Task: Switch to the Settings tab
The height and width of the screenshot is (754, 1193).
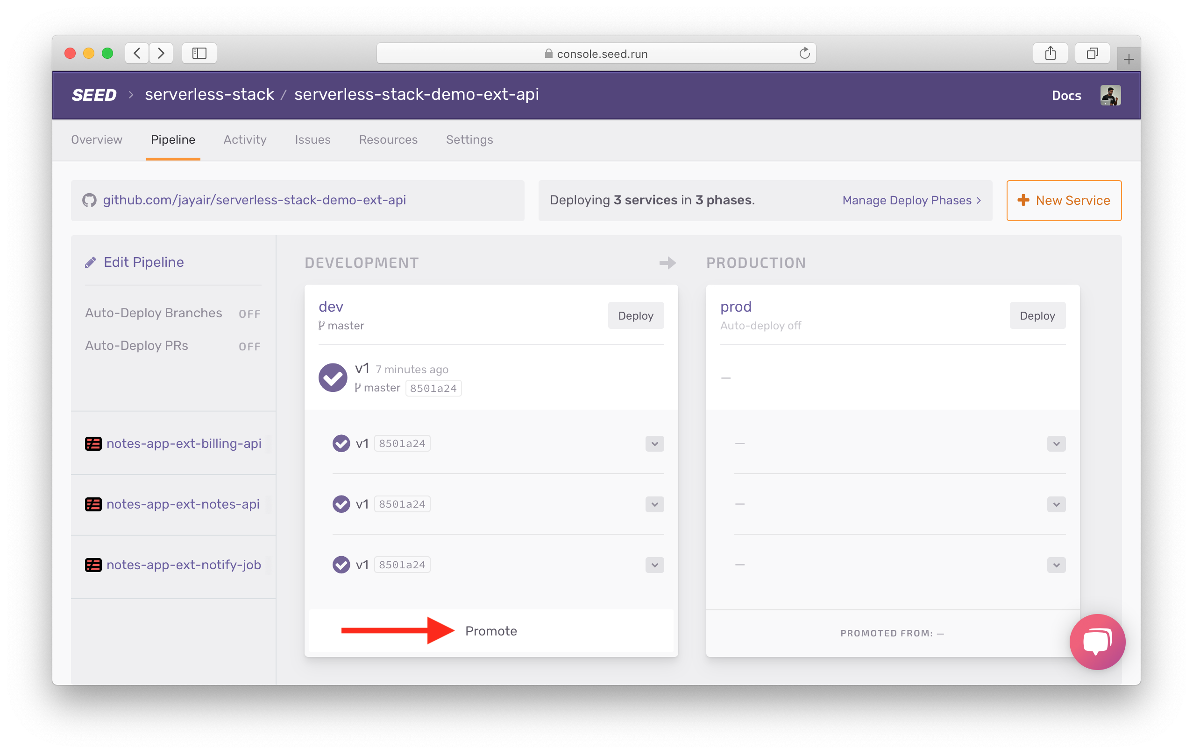Action: click(469, 139)
